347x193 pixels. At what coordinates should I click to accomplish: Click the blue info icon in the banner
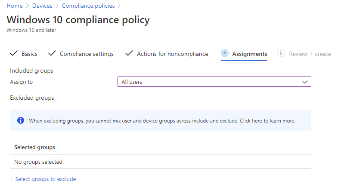click(21, 120)
